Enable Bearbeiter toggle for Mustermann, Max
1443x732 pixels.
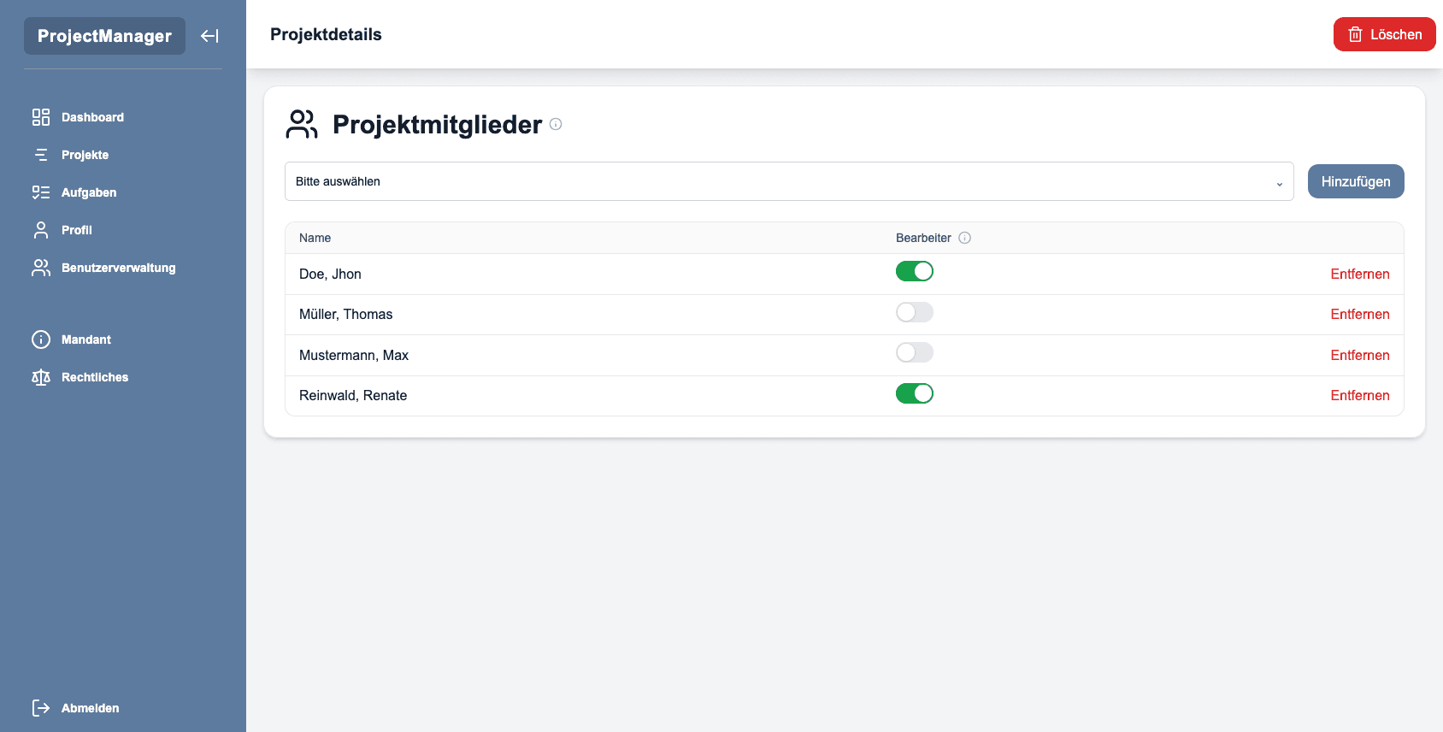[x=914, y=353]
